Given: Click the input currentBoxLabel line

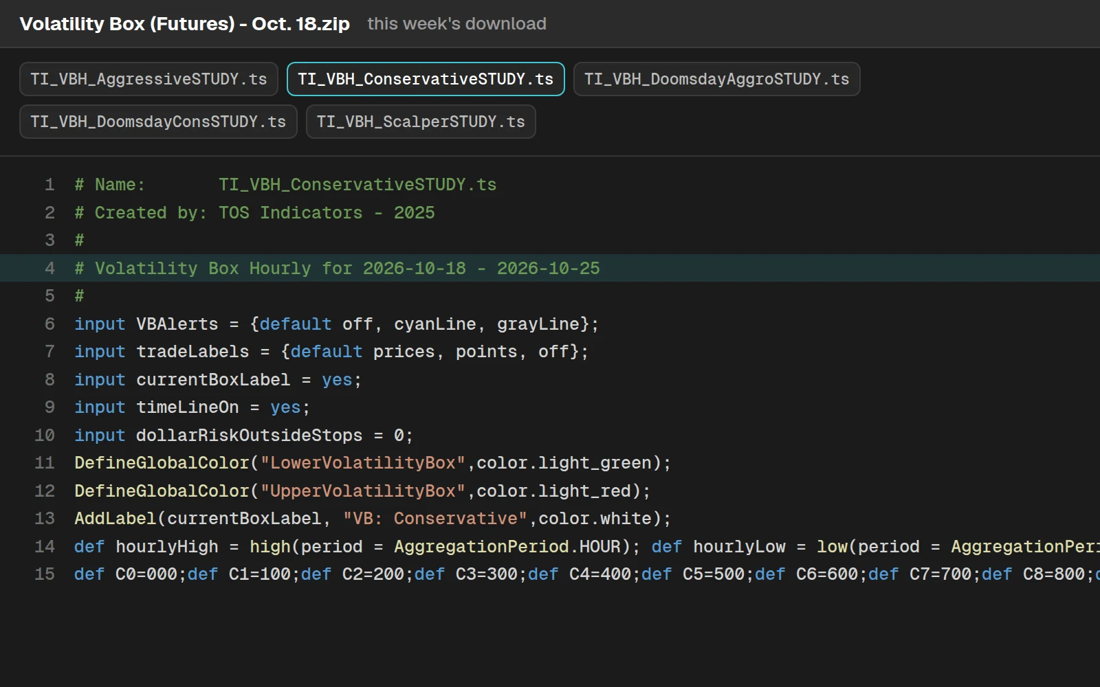Looking at the screenshot, I should [x=218, y=380].
